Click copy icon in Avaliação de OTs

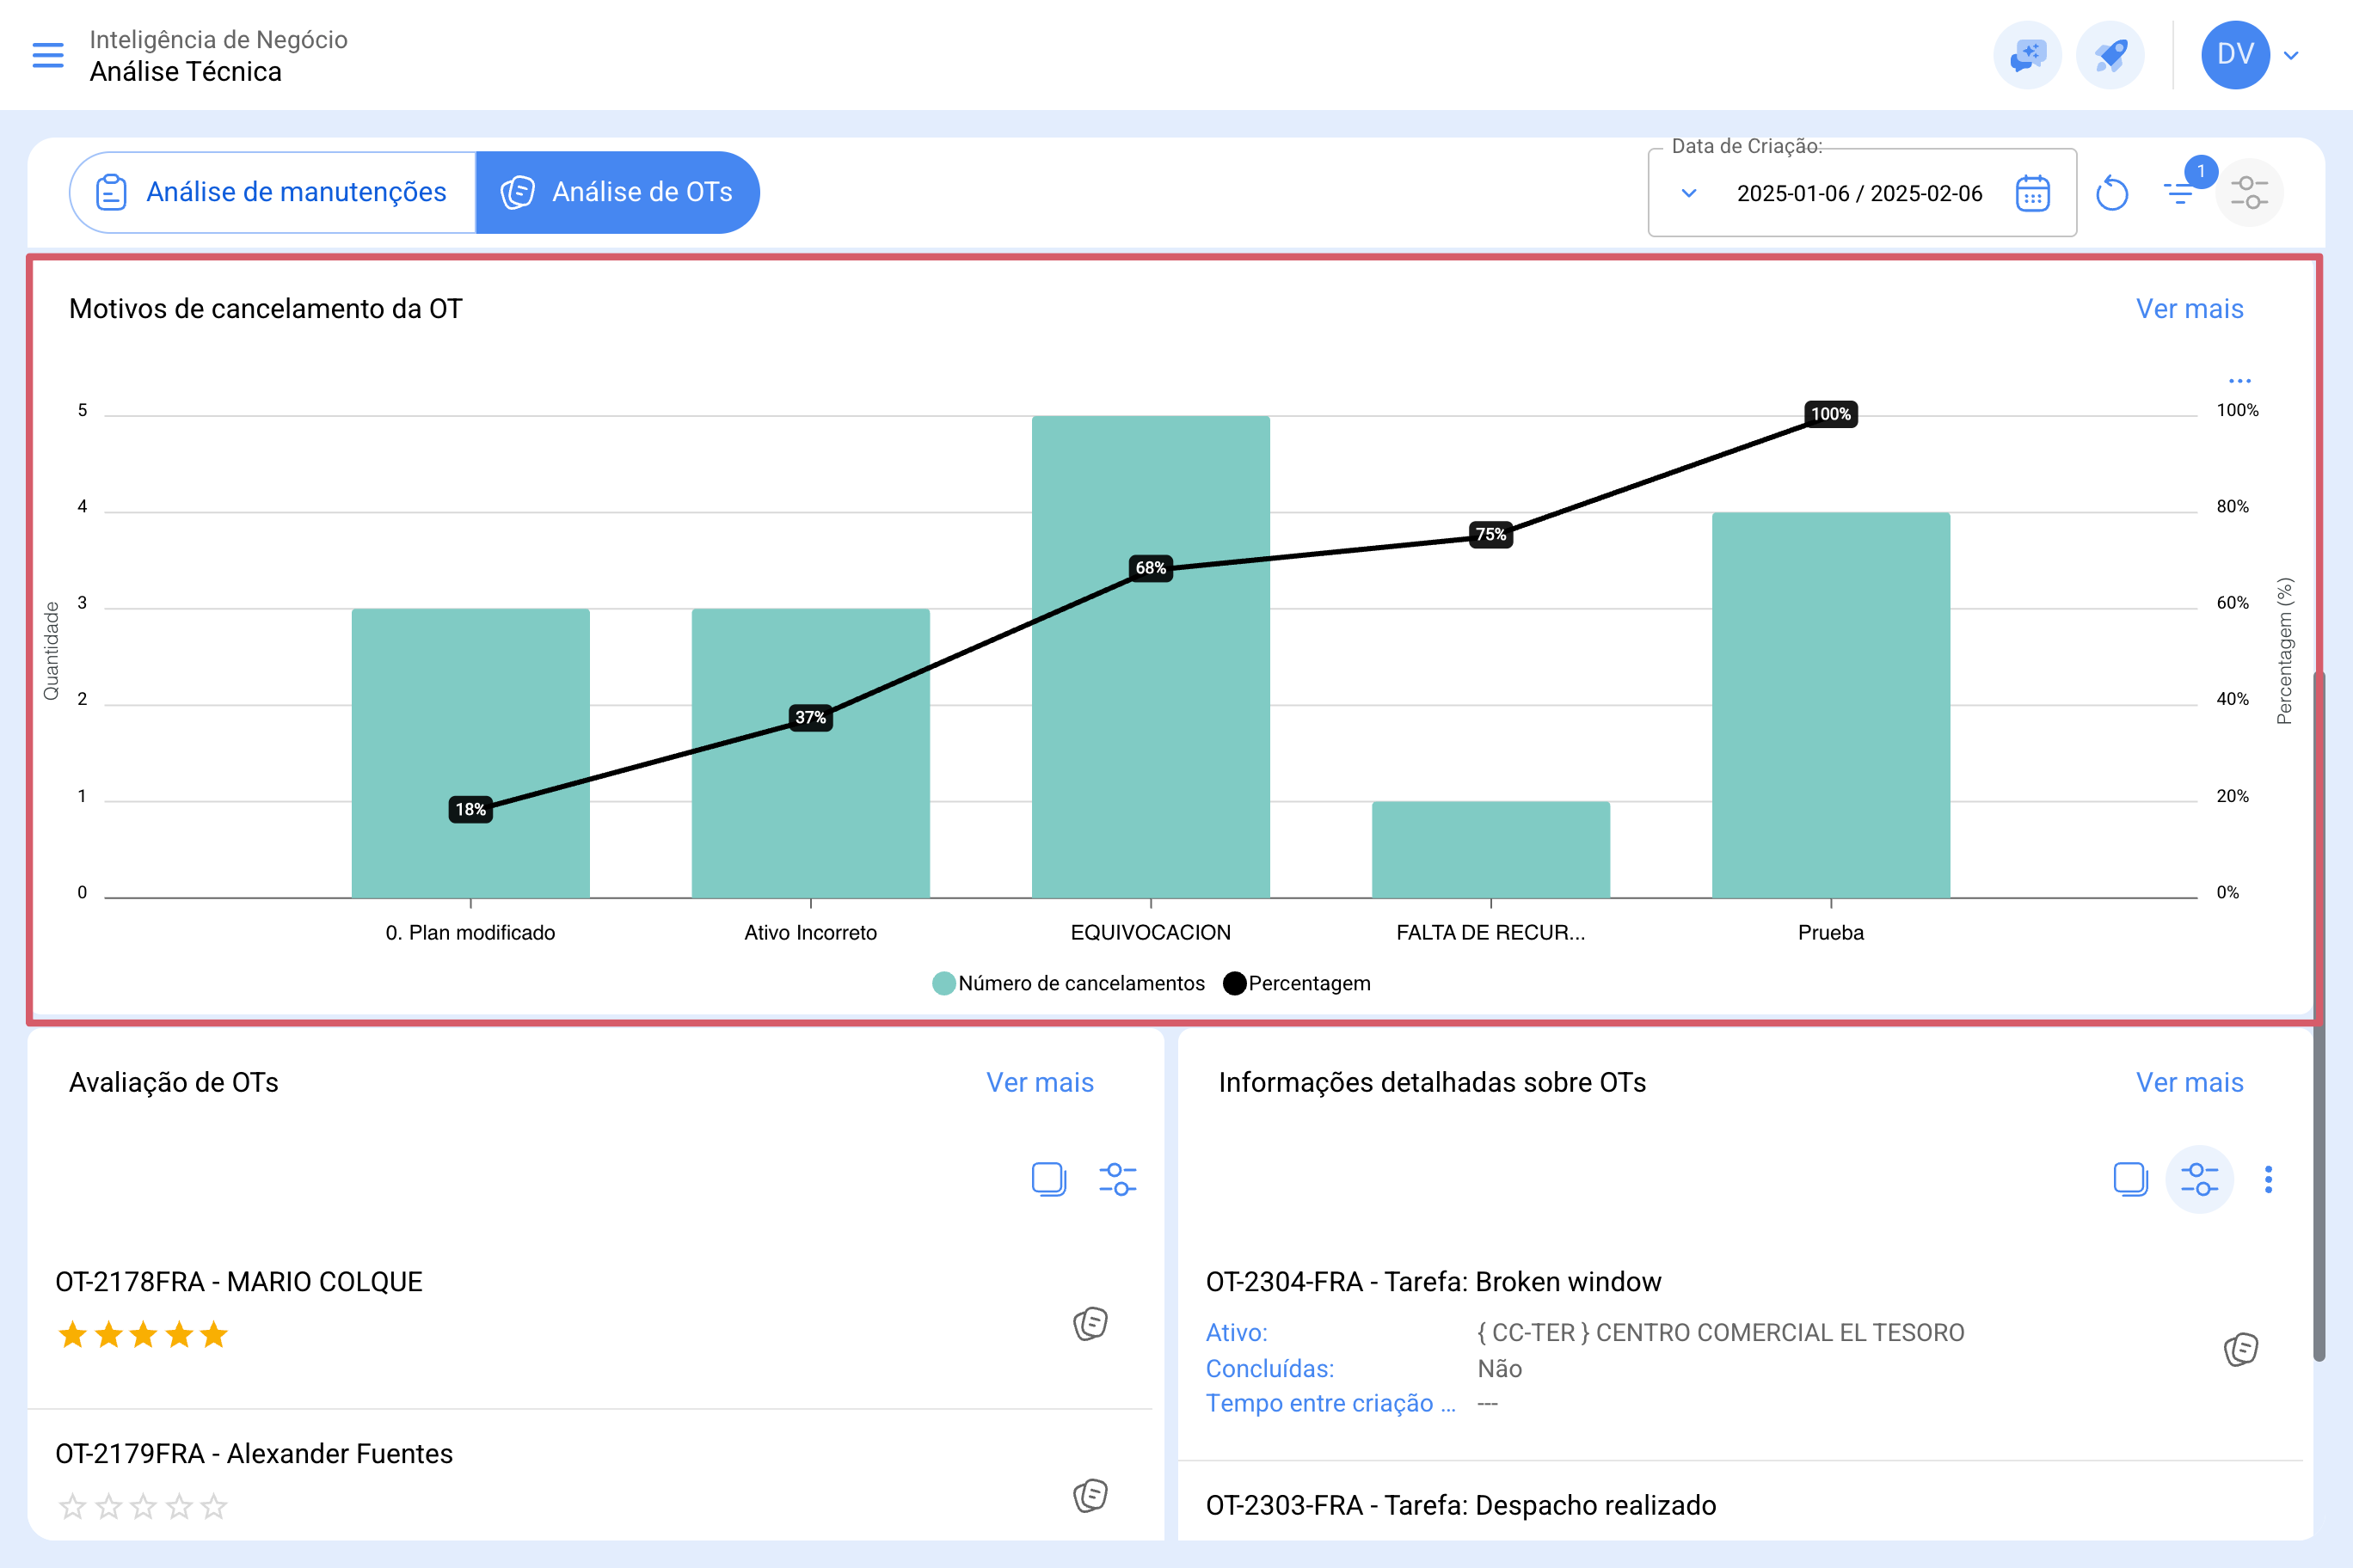[1048, 1179]
